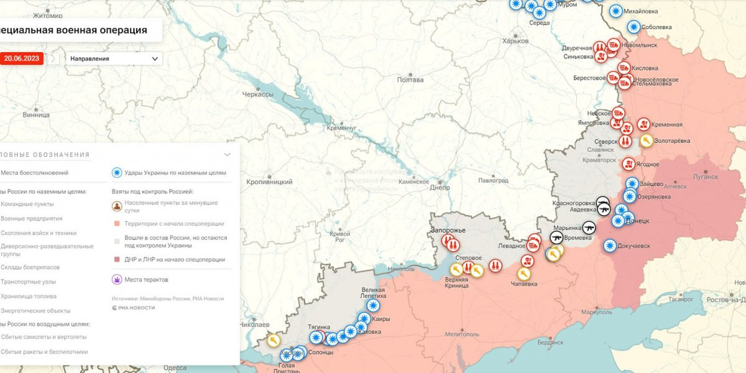The width and height of the screenshot is (746, 373).
Task: Collapse the legend panel with the chevron
Action: 228,155
